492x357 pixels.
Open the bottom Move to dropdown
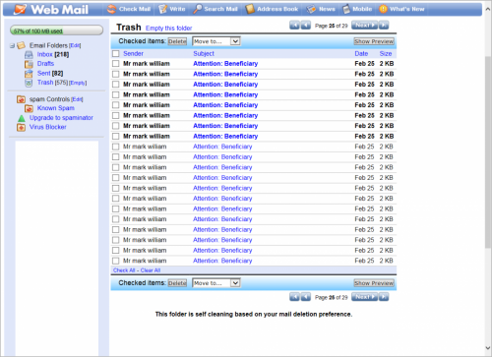(216, 283)
